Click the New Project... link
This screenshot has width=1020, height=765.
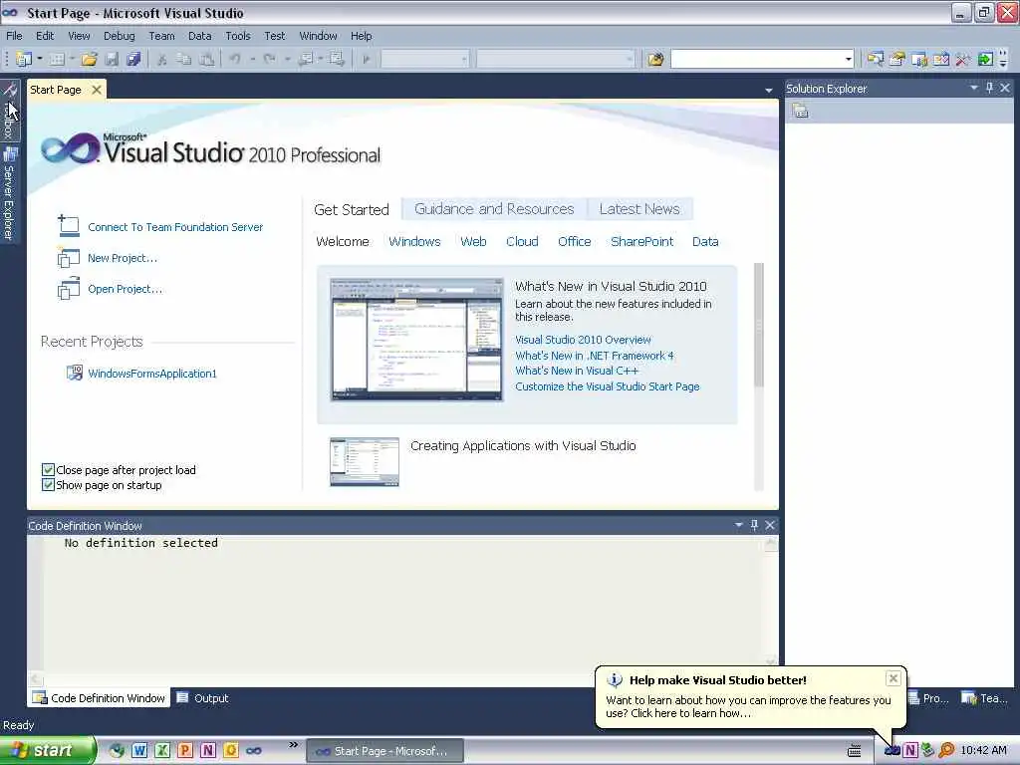[123, 258]
